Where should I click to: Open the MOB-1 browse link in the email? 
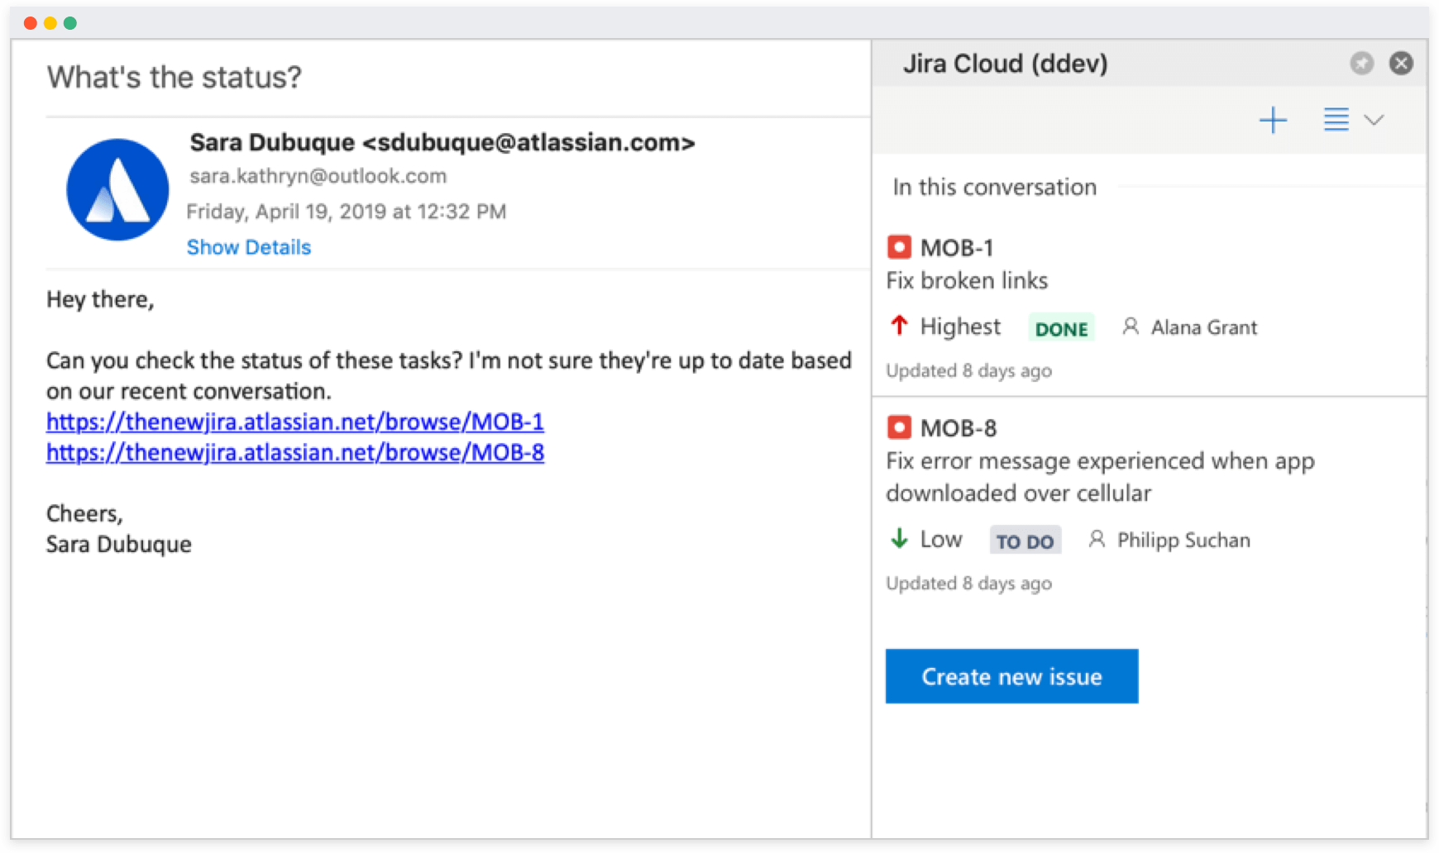pos(294,422)
